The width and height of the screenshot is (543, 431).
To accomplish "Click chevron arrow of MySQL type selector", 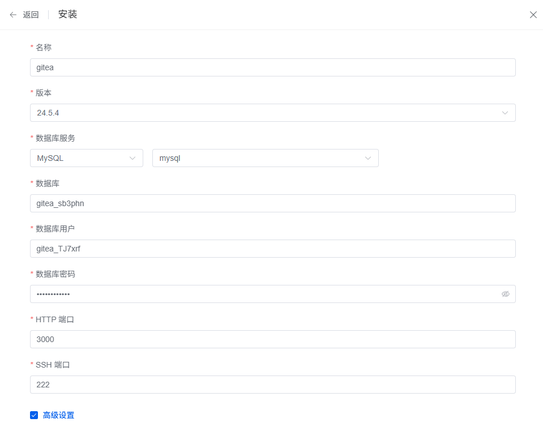I will point(132,158).
